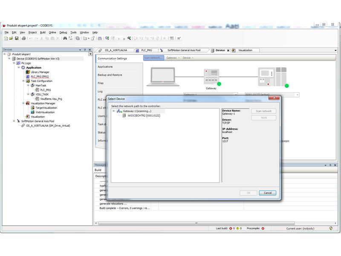Image resolution: width=341 pixels, height=256 pixels.
Task: Click the Login toolbar icon with green circle
Action: (107, 38)
